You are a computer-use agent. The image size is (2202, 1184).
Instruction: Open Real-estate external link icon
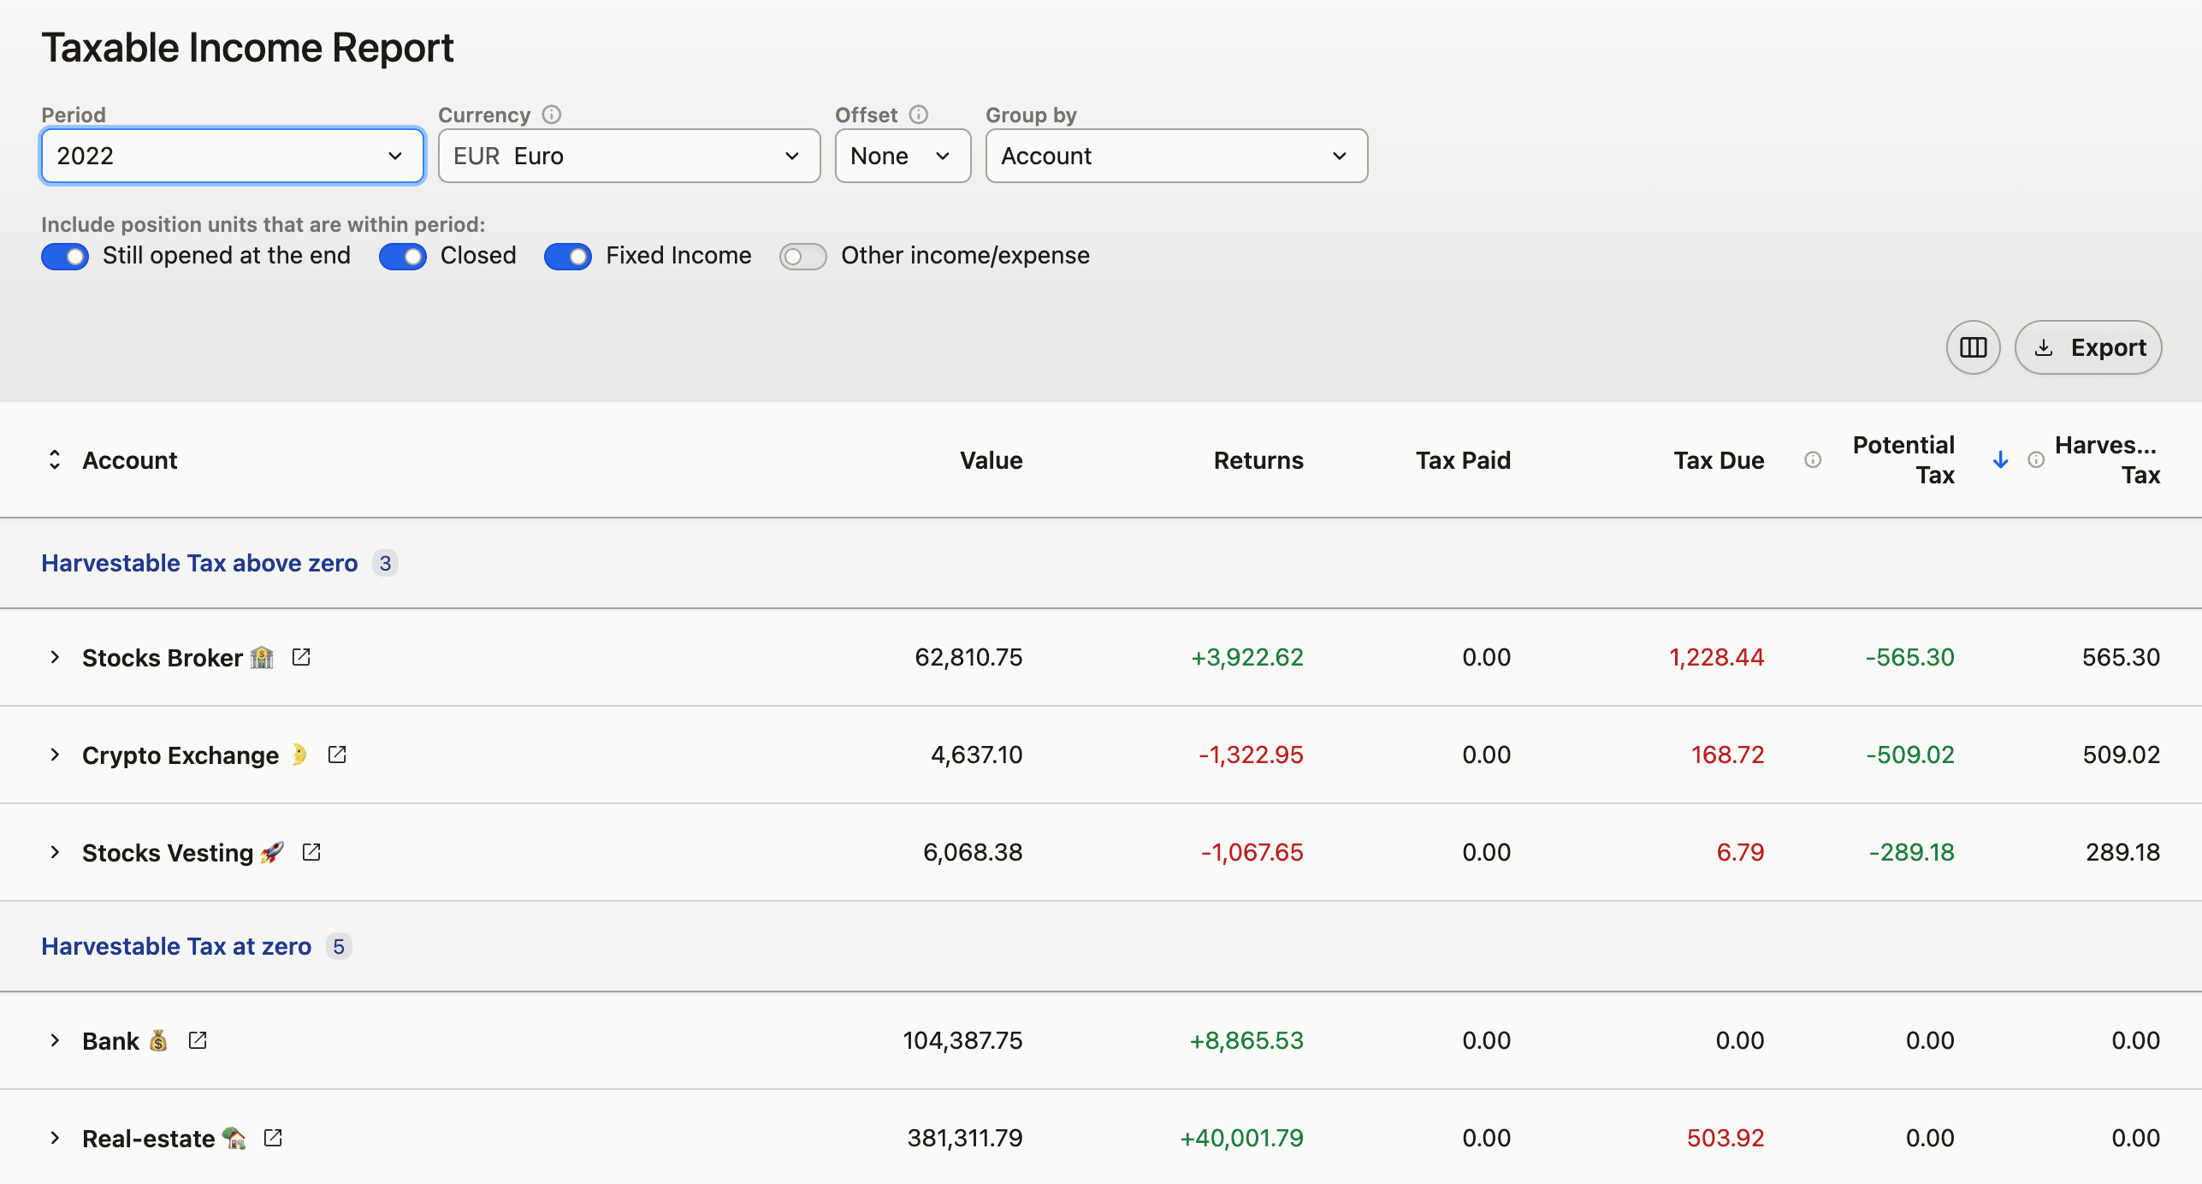(273, 1138)
